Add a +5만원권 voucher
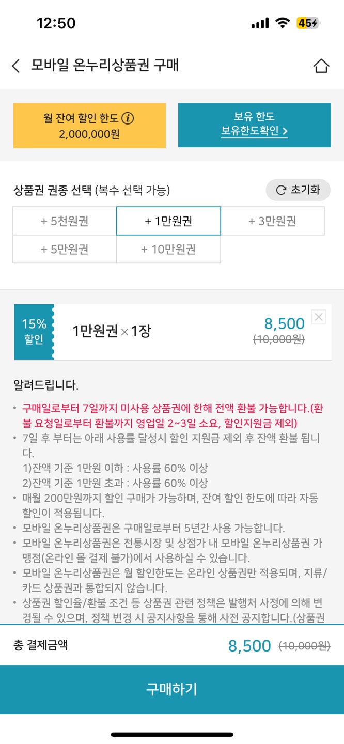 64,250
